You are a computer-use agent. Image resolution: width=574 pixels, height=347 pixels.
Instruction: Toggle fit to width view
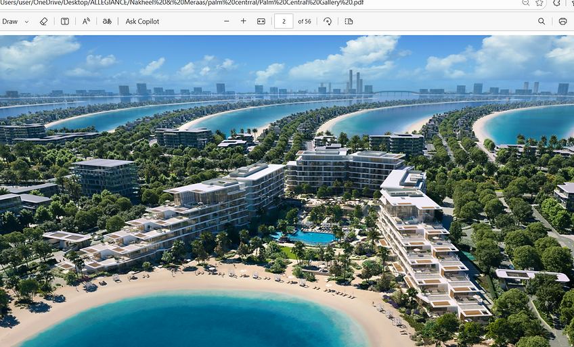261,21
